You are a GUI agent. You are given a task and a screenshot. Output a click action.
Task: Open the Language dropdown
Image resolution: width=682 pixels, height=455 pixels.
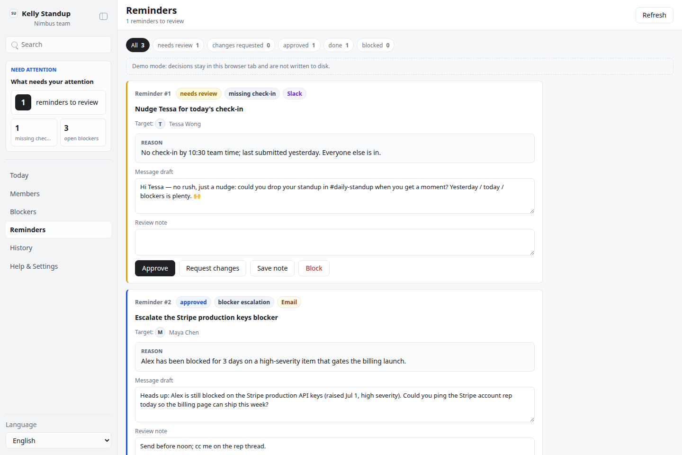click(59, 440)
